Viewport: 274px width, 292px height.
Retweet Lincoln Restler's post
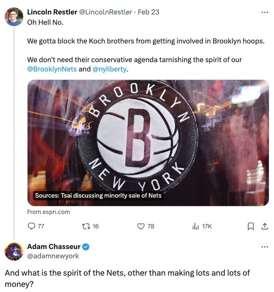point(86,226)
